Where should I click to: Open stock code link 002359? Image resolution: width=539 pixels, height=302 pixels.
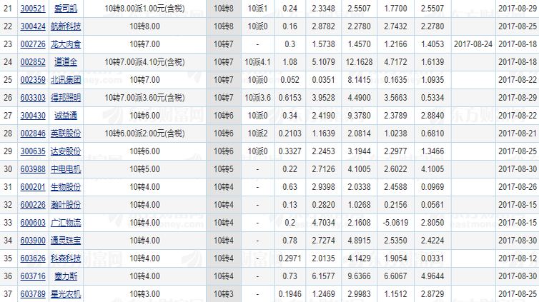(33, 80)
